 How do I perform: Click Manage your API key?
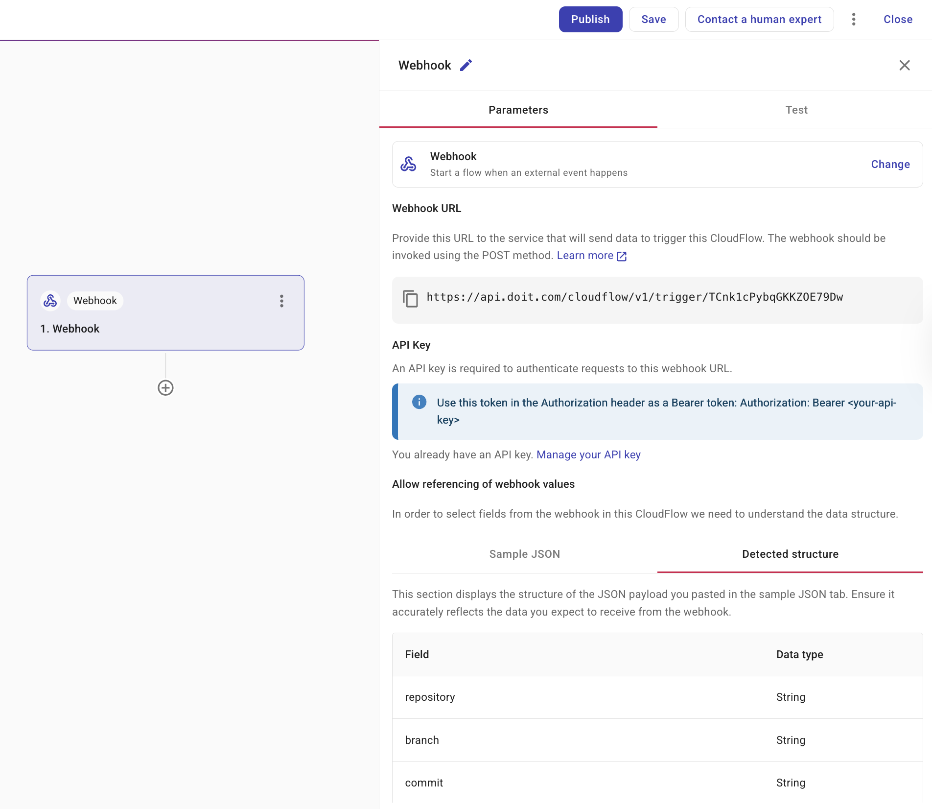[588, 454]
